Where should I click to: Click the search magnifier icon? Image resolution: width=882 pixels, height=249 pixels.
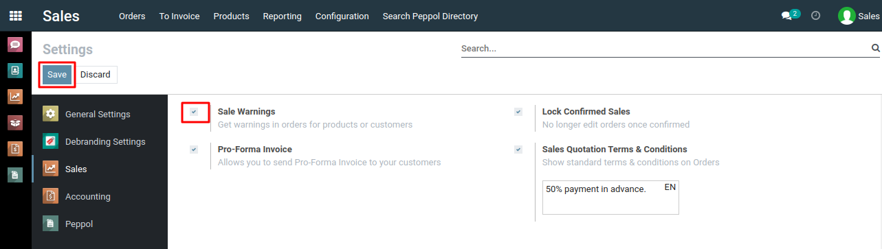coord(876,48)
